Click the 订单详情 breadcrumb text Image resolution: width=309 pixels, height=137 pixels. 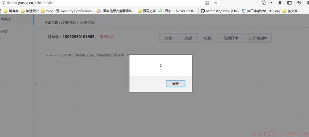coord(87,22)
